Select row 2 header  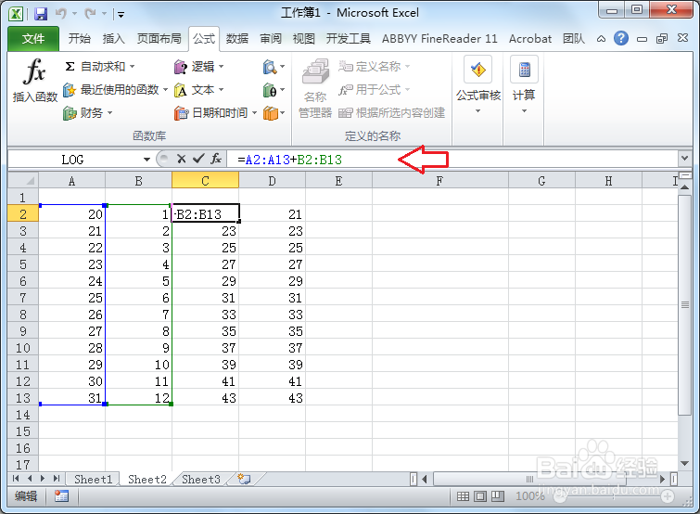pyautogui.click(x=23, y=214)
